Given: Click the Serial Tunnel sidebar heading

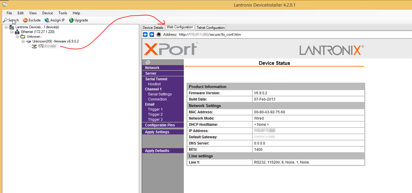Looking at the screenshot, I should click(x=156, y=79).
